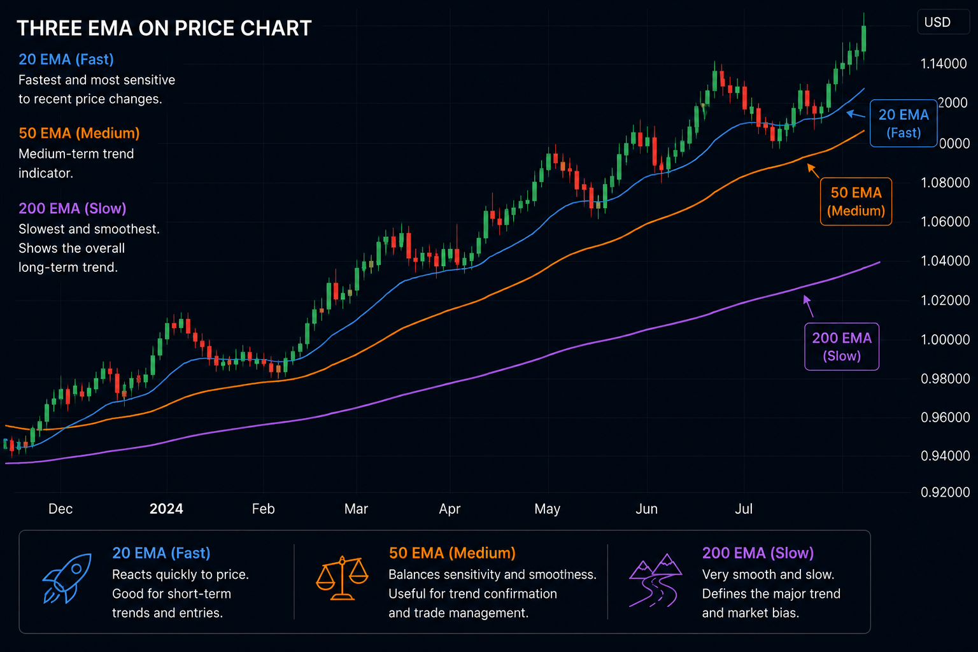Click "50 EMA (Medium)" heading above "Medium-term trend"

click(79, 133)
